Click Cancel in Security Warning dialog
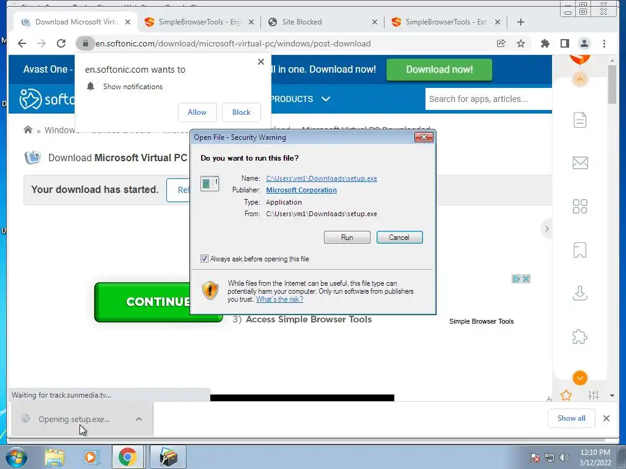The image size is (626, 469). tap(399, 238)
